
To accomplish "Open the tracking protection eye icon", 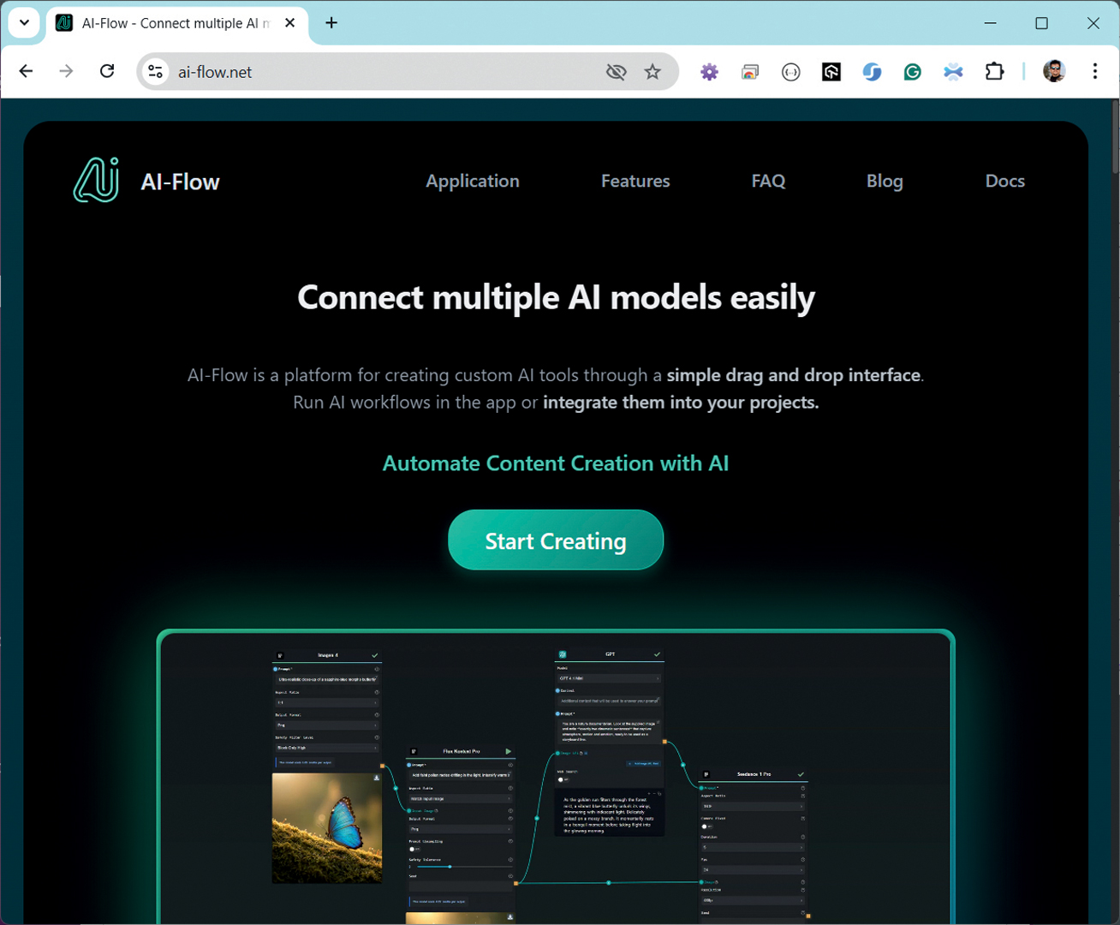I will pyautogui.click(x=616, y=72).
